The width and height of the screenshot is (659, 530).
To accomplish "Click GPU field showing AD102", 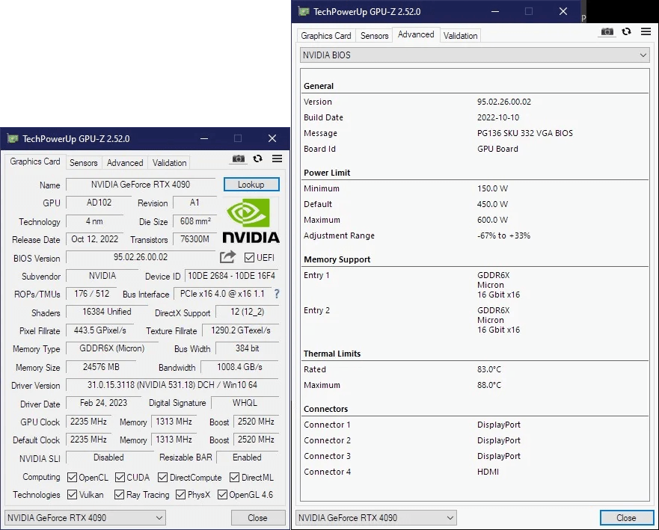I will coord(99,203).
